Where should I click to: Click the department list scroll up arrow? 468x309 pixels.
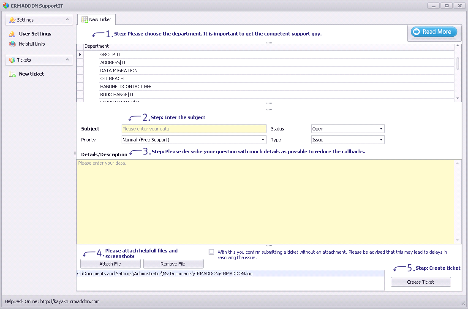tap(457, 46)
